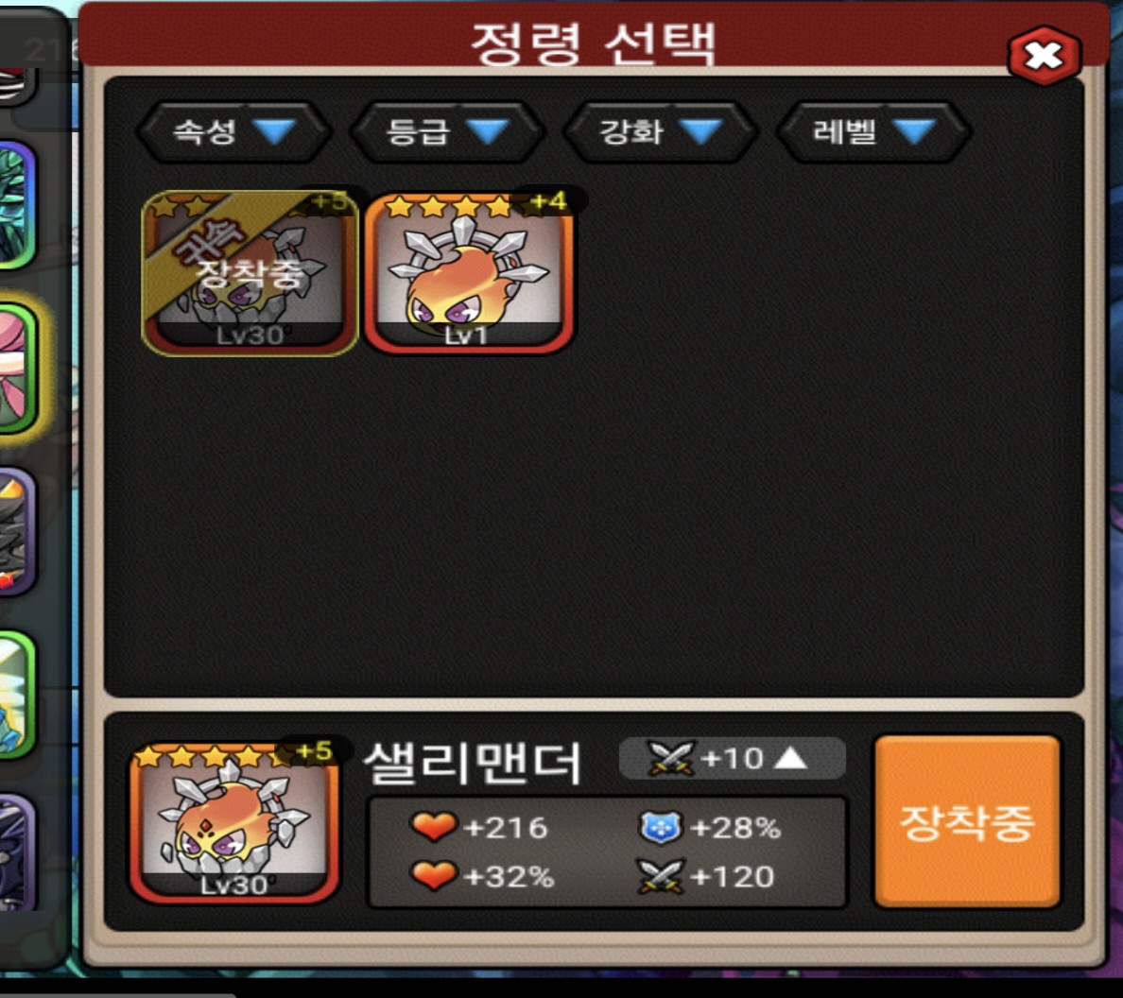Click the heart +32% HP stat icon
The image size is (1123, 998).
point(434,875)
